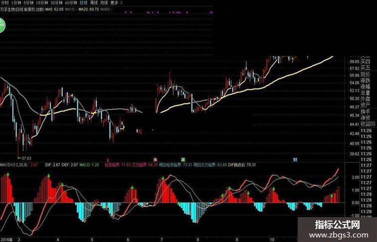Click the 2016年 time axis label
This screenshot has height=242, width=377.
point(6,240)
